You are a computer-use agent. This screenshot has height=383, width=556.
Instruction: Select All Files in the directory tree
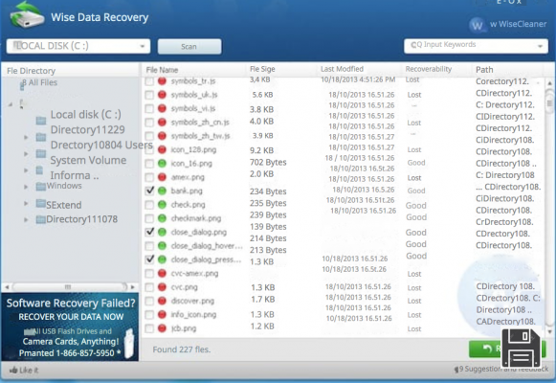click(x=39, y=82)
